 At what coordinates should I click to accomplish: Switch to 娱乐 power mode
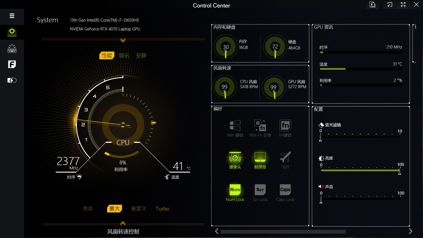[x=124, y=56]
